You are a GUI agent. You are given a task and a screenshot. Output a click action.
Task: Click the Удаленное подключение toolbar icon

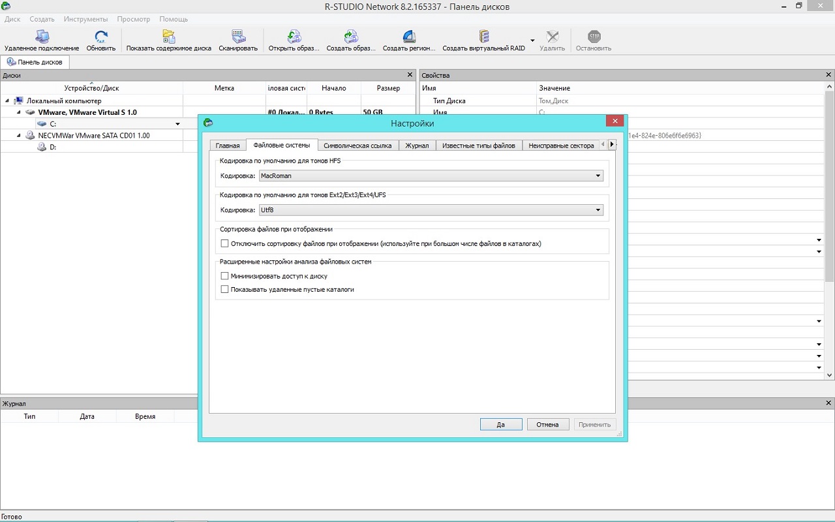click(x=42, y=37)
